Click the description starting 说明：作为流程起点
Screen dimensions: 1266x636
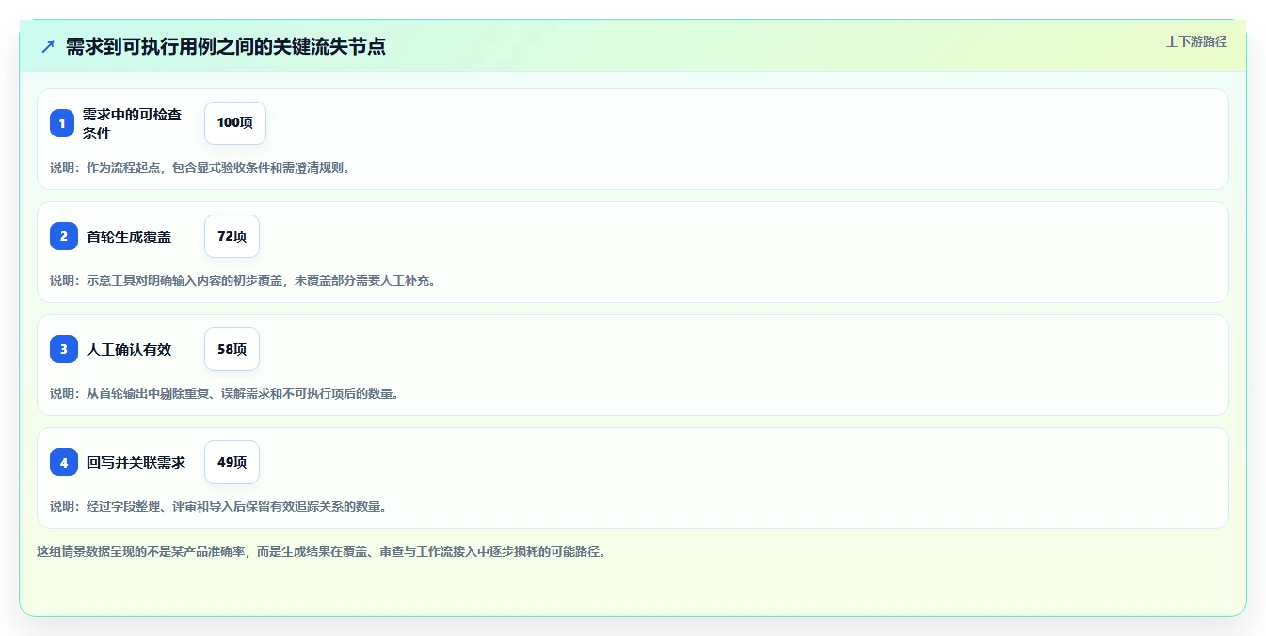200,167
